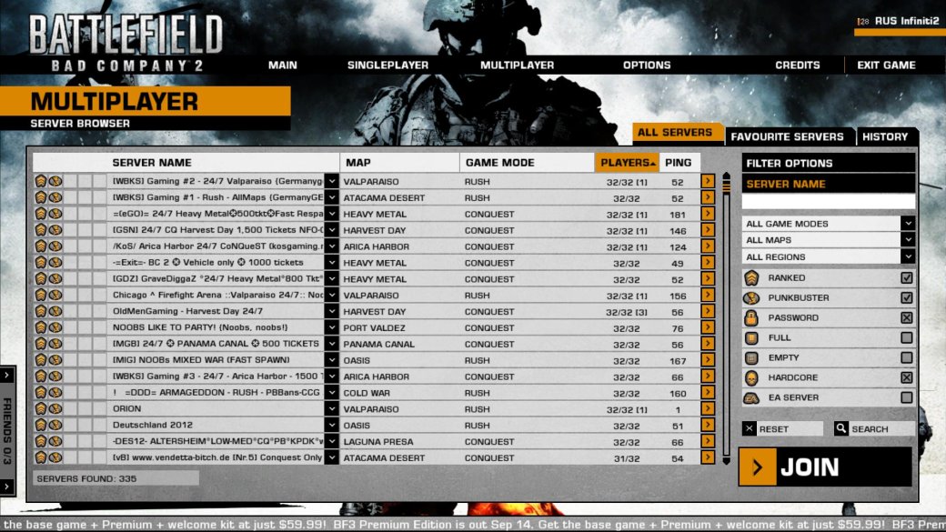Click orange arrow for NOOBS LIKE TO PARTY row
The width and height of the screenshot is (946, 532).
708,327
